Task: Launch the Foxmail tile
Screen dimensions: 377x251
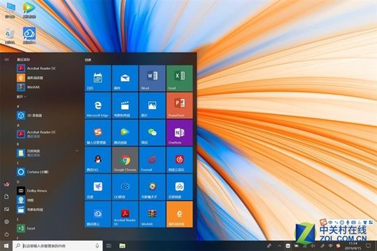Action: (152, 160)
